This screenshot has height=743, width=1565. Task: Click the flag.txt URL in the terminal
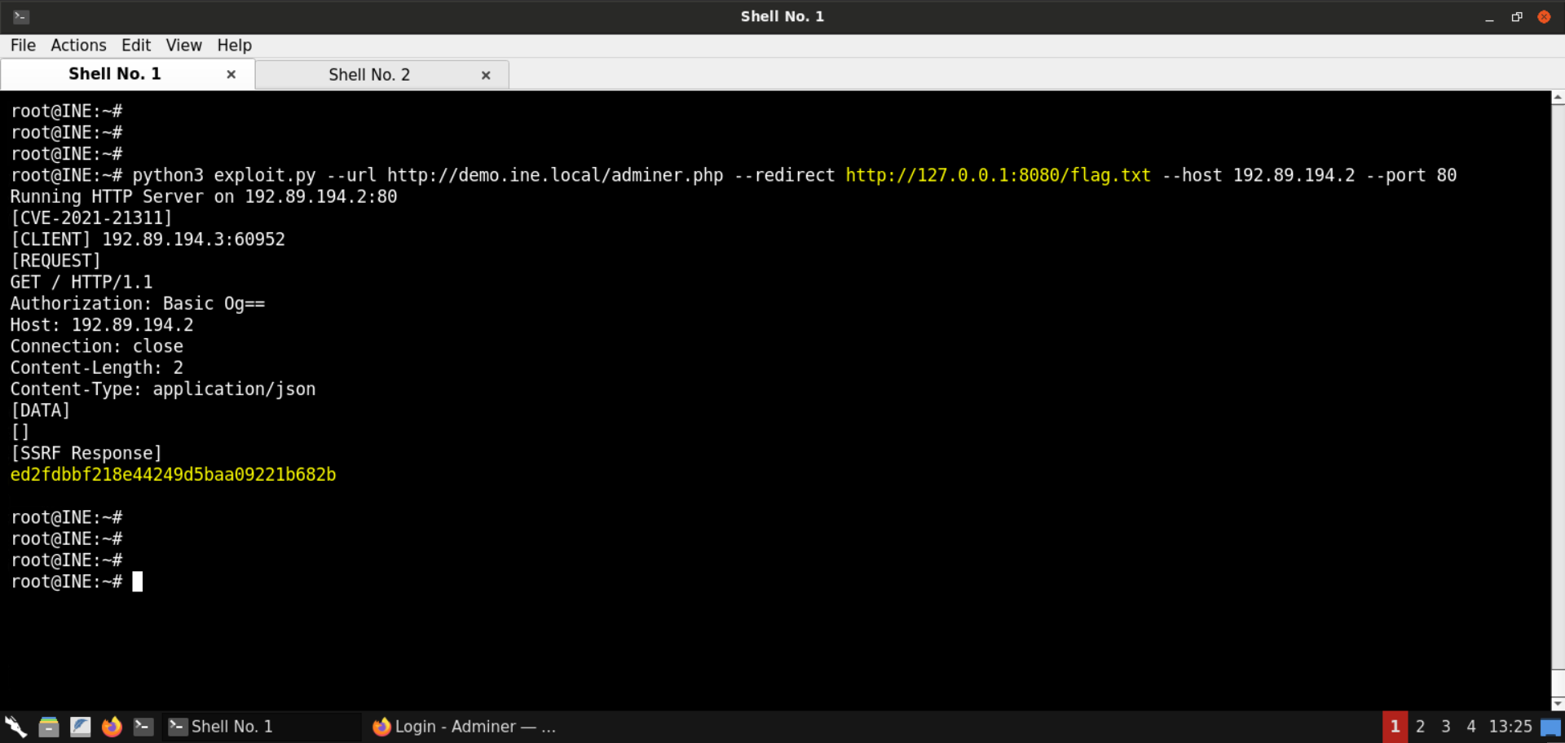(999, 174)
